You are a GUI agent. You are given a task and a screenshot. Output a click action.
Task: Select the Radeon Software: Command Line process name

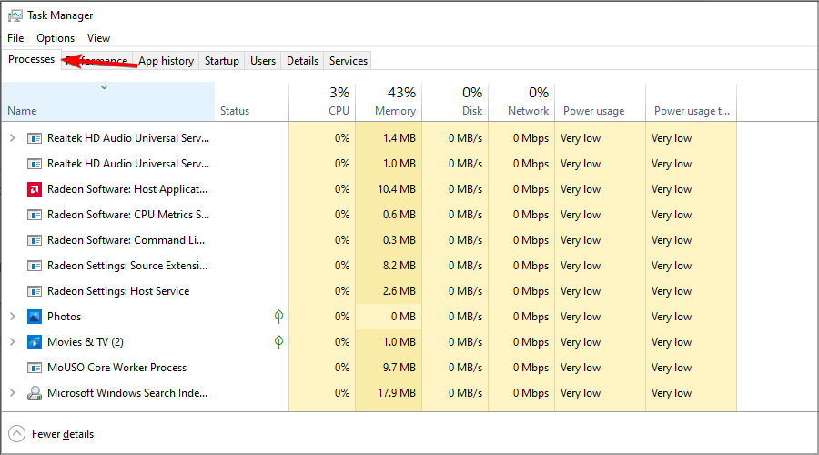point(126,240)
